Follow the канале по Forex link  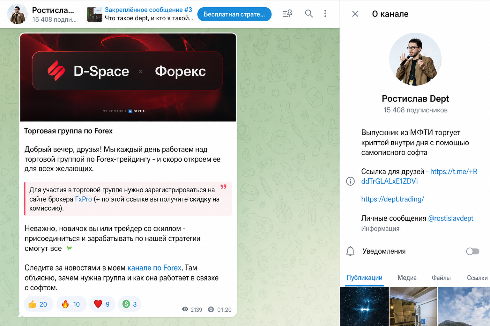[154, 268]
